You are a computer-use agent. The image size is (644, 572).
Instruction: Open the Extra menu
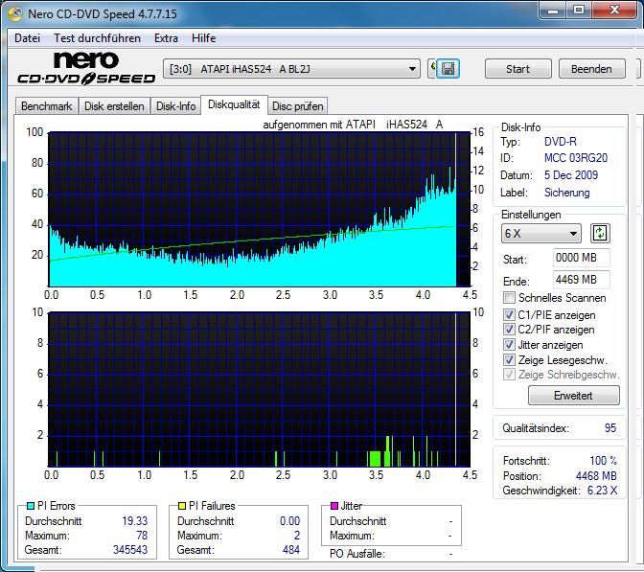tap(166, 38)
